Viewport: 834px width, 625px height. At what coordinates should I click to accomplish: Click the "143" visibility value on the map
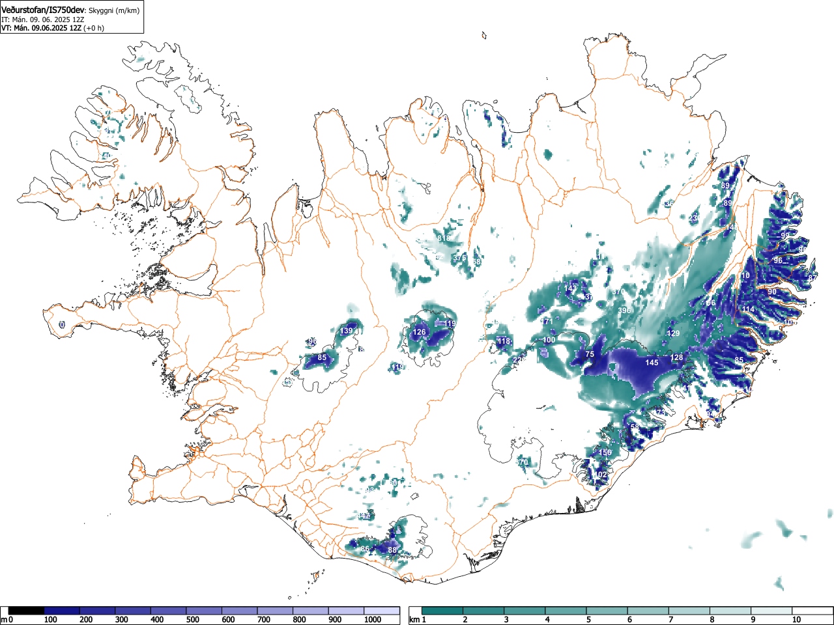point(570,288)
